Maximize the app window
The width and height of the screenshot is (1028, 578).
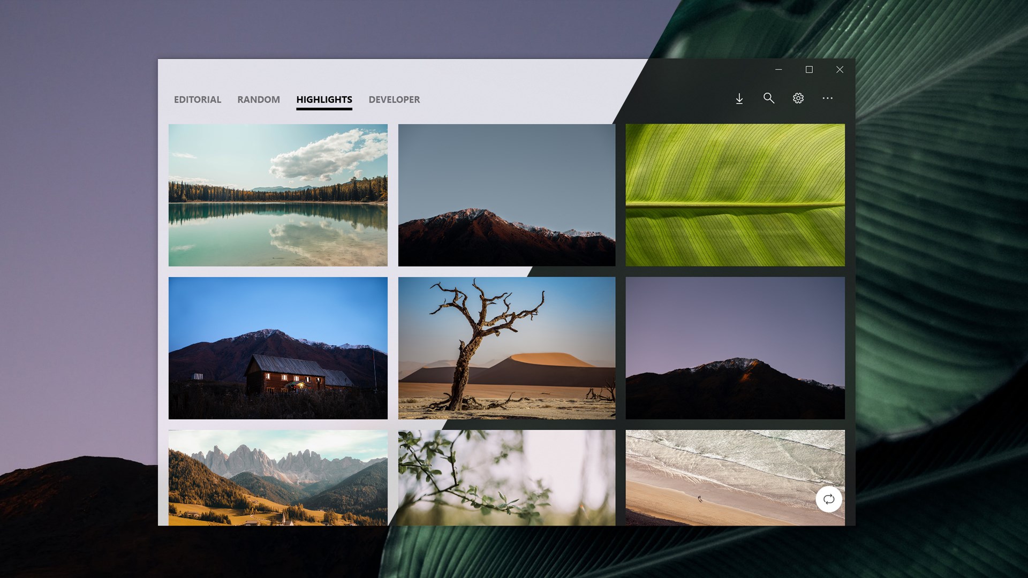(809, 70)
